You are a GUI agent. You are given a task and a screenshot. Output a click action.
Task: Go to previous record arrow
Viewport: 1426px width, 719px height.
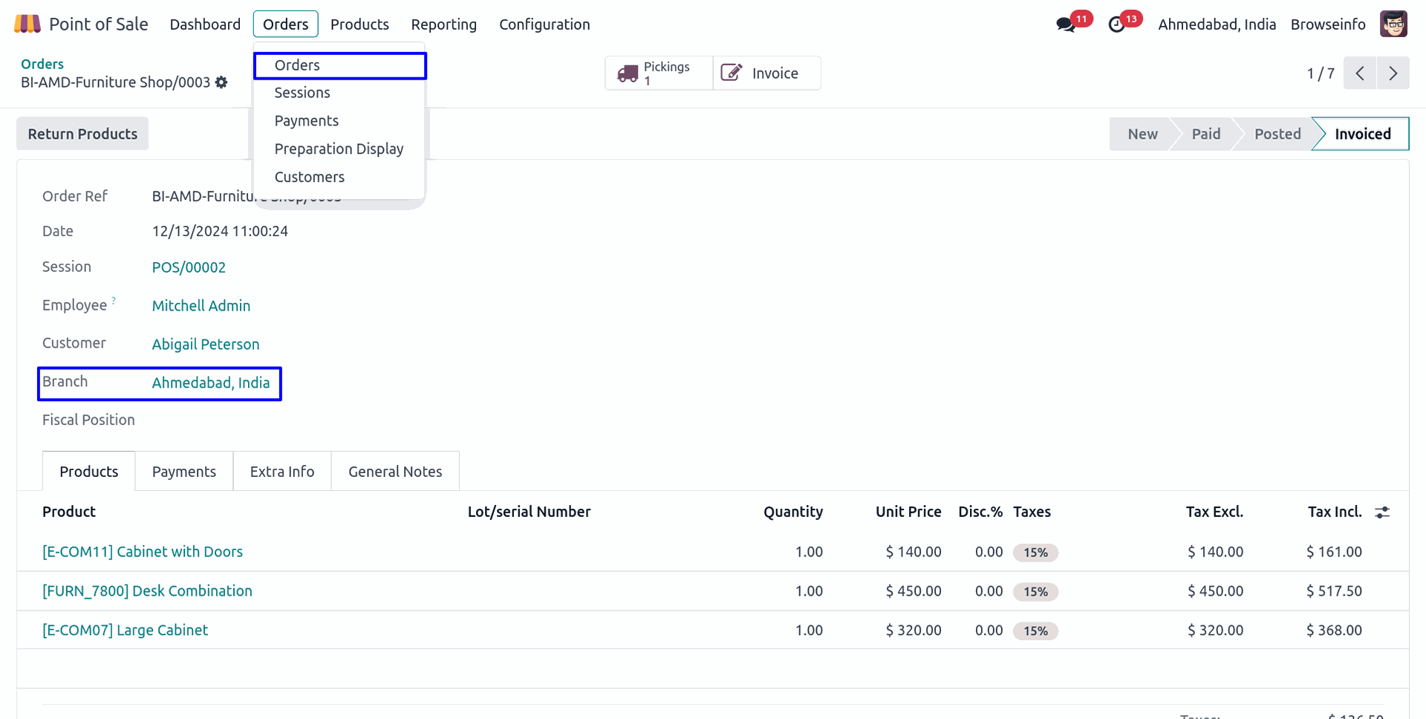coord(1360,74)
